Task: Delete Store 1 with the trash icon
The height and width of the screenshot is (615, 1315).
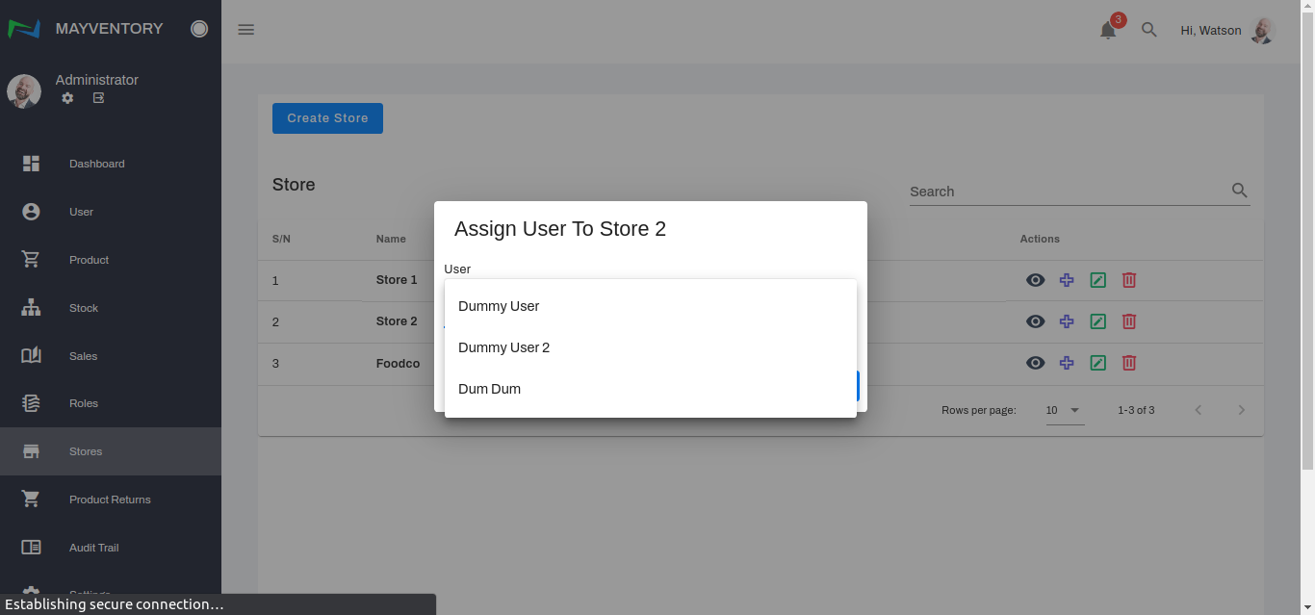Action: pos(1129,280)
